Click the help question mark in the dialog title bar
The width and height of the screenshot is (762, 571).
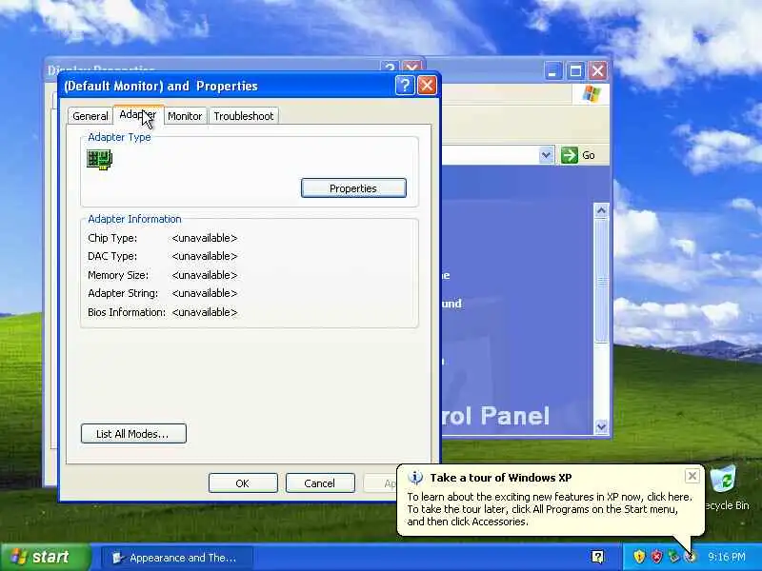[x=405, y=86]
